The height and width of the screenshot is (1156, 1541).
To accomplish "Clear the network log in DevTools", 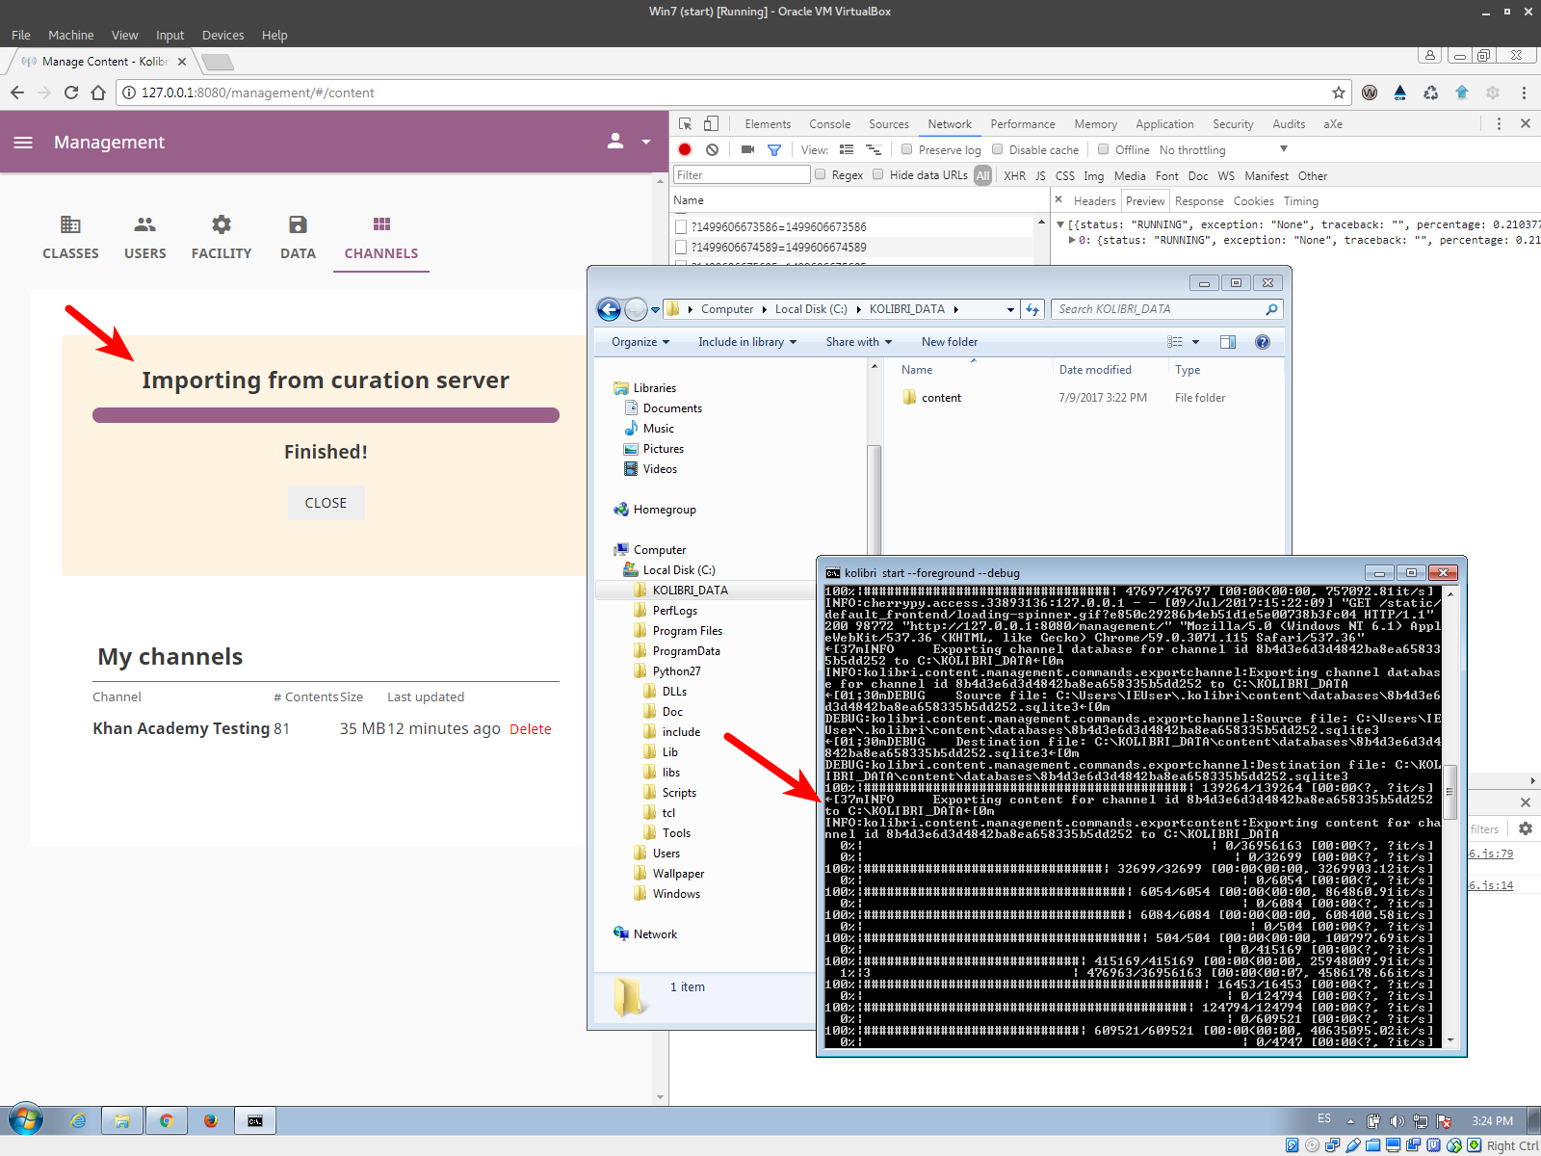I will pos(712,149).
